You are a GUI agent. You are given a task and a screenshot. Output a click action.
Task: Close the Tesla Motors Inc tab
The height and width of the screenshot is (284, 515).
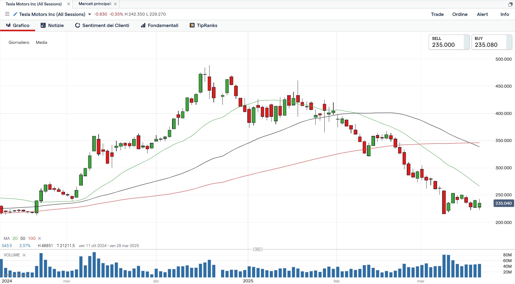[69, 4]
